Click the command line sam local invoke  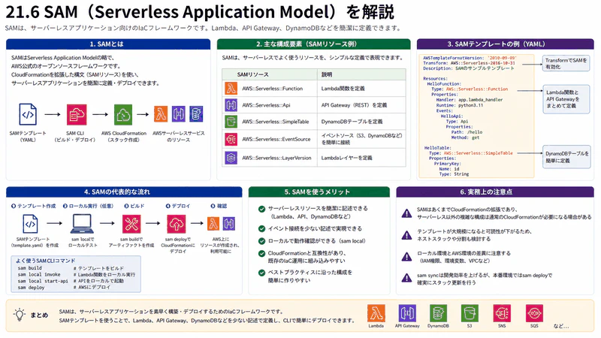pos(39,274)
